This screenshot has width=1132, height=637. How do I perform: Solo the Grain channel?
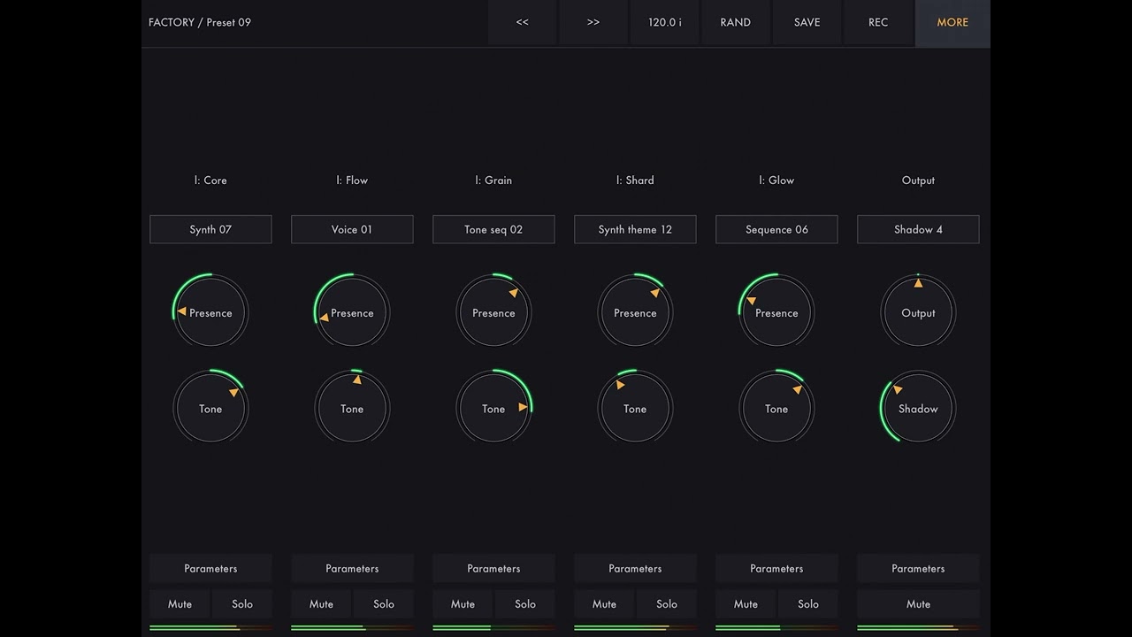pos(525,604)
